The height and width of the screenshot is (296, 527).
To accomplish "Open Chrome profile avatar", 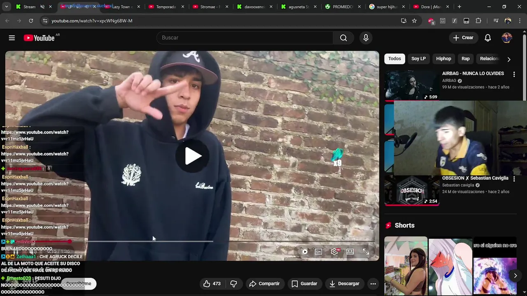I will 508,21.
